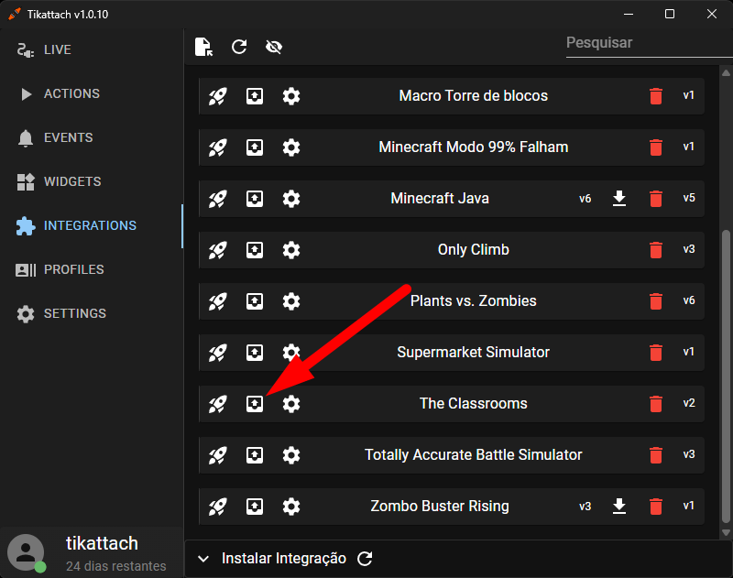
Task: Refresh the Instalar Integração list
Action: coord(365,559)
